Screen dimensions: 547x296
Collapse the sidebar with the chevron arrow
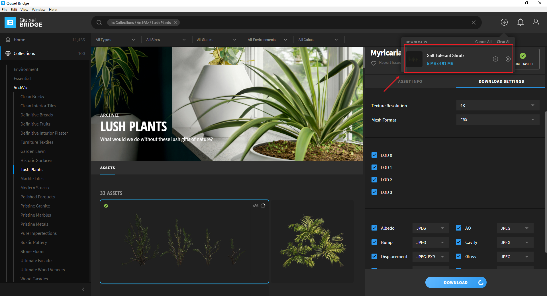click(83, 289)
